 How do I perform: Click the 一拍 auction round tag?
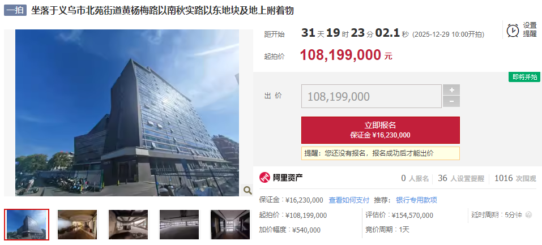click(x=15, y=10)
